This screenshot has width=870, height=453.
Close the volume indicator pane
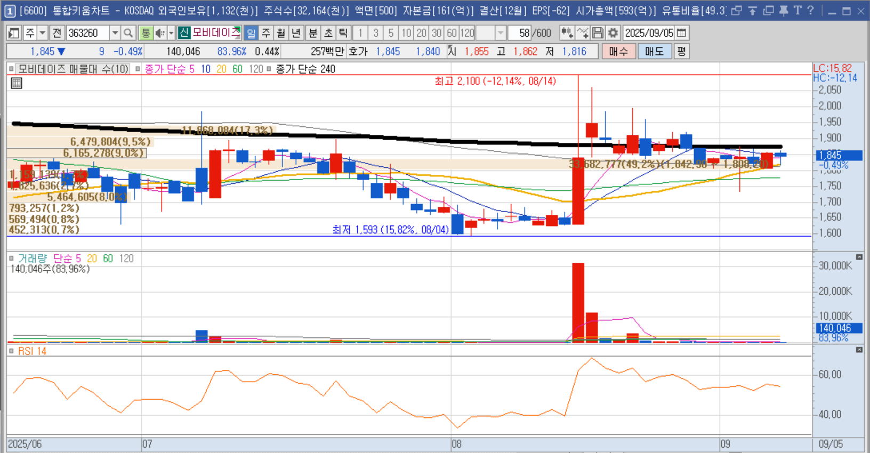click(859, 257)
